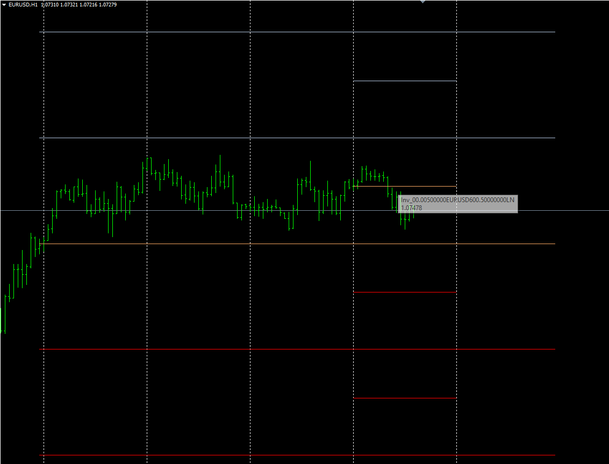Select the upper short red line segment

[x=405, y=292]
